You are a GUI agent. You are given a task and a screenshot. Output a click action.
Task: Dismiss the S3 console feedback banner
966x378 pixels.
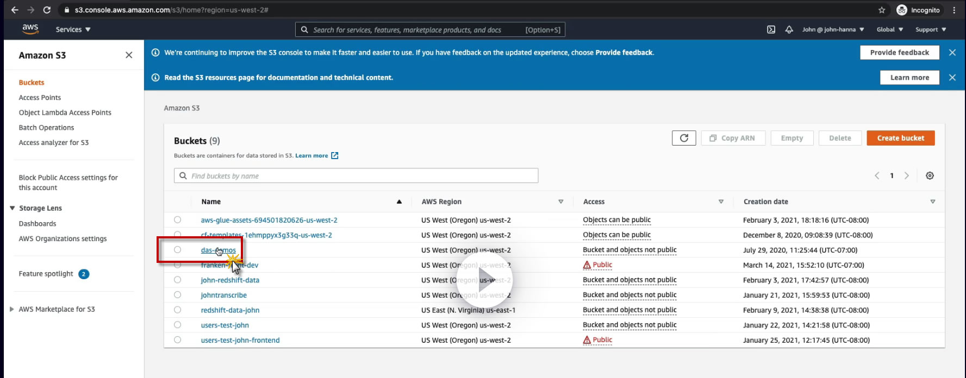pyautogui.click(x=952, y=53)
